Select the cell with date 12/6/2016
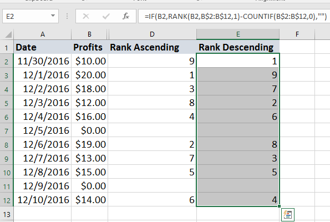Image resolution: width=330 pixels, height=222 pixels. (x=43, y=144)
